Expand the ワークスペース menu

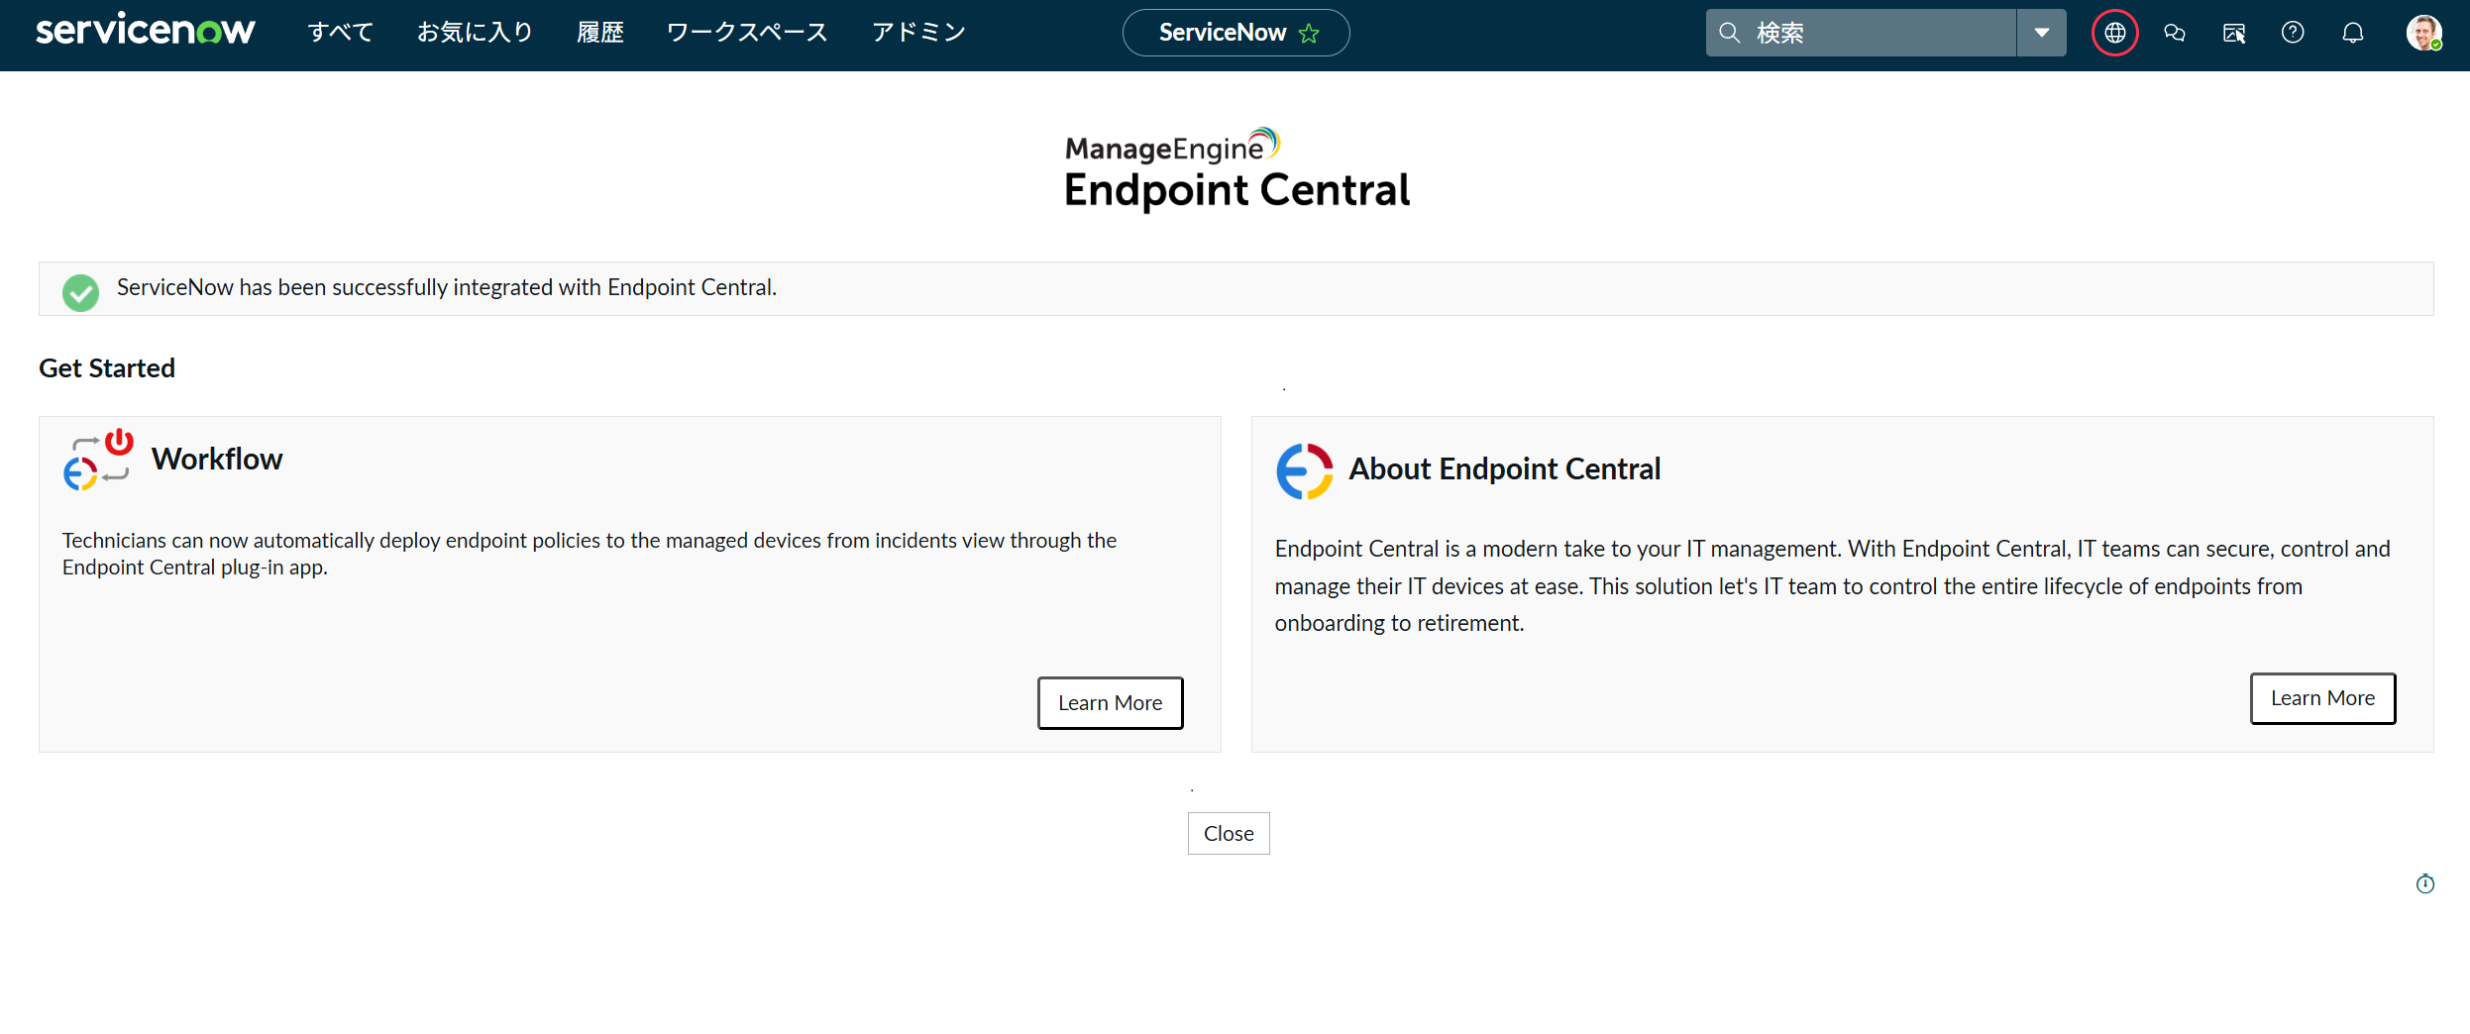tap(747, 33)
